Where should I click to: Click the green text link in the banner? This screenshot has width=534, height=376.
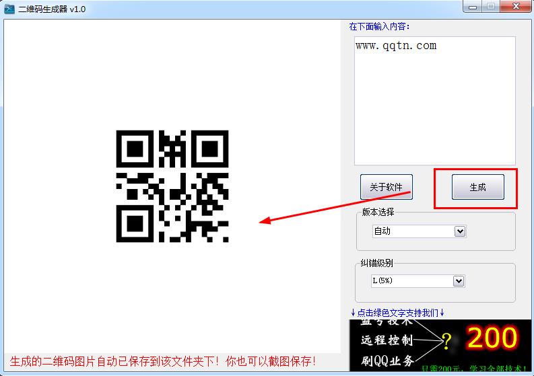473,369
